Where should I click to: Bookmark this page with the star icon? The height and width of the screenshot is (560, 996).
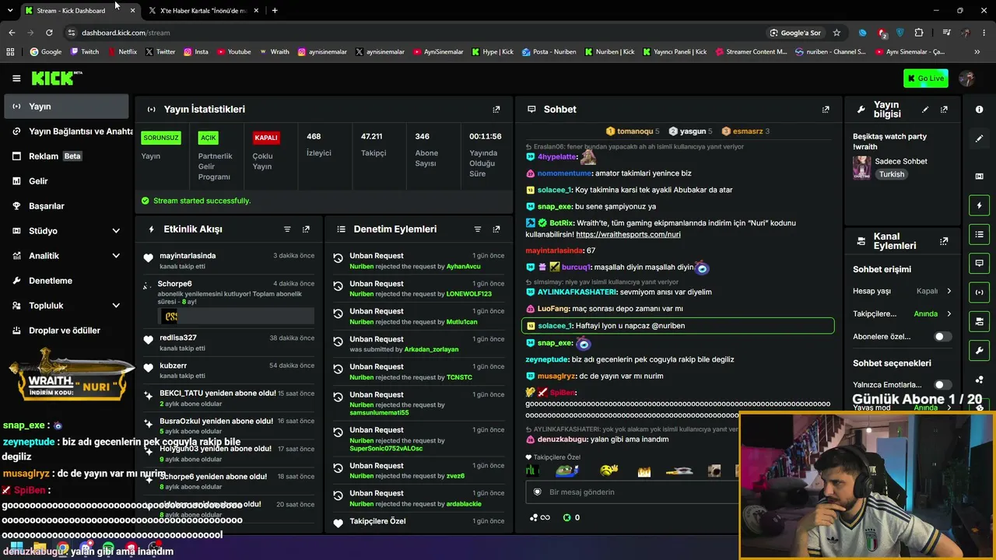pyautogui.click(x=836, y=33)
